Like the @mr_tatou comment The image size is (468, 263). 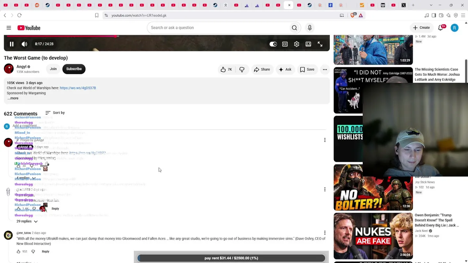click(18, 251)
